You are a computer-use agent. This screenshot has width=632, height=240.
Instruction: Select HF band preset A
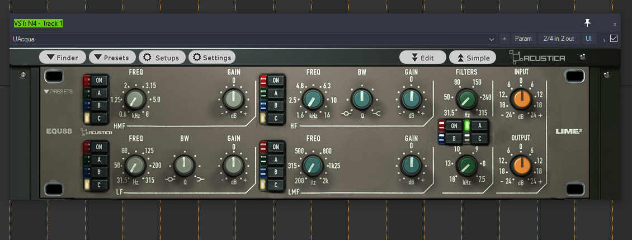point(276,93)
